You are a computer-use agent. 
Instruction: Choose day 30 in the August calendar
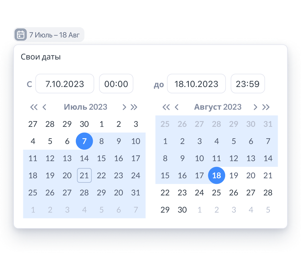(x=182, y=210)
